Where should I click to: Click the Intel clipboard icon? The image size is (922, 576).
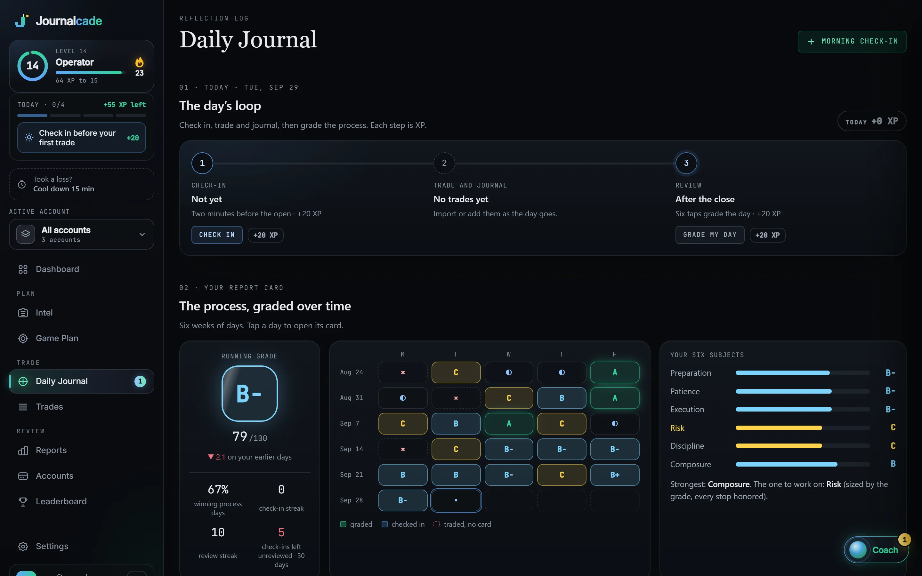point(23,313)
